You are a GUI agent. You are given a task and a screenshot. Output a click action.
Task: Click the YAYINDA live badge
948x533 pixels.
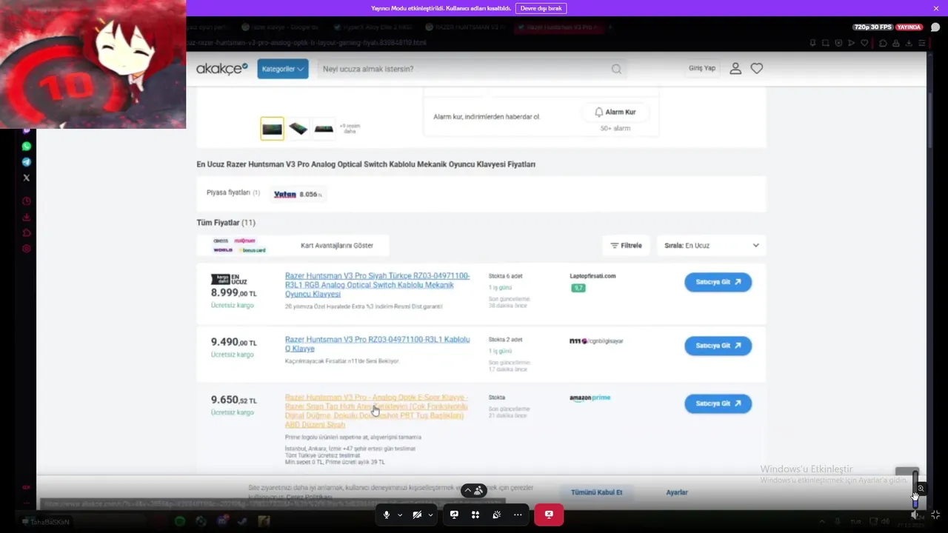click(909, 27)
